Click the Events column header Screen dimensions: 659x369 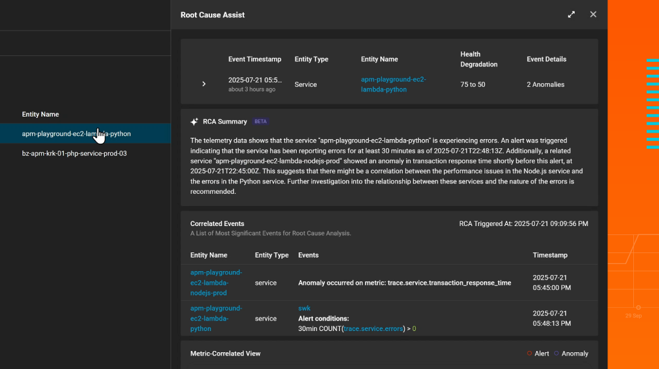pos(308,256)
